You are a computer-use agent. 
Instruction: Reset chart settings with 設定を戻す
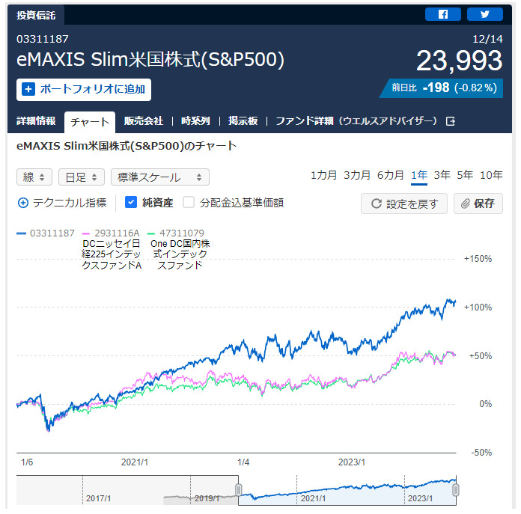[x=404, y=204]
